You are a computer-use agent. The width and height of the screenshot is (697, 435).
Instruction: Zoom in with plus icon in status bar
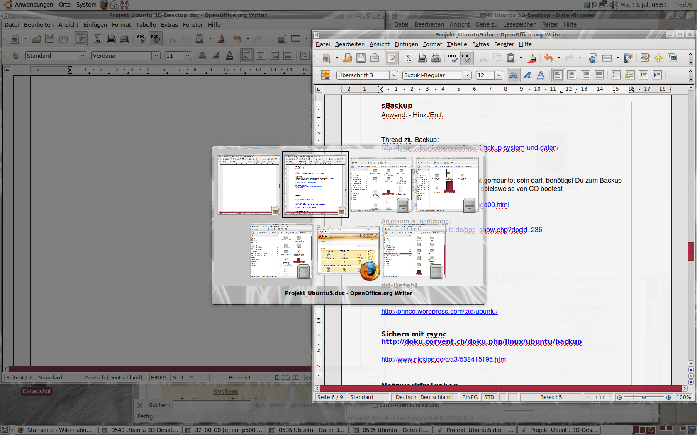pyautogui.click(x=668, y=397)
